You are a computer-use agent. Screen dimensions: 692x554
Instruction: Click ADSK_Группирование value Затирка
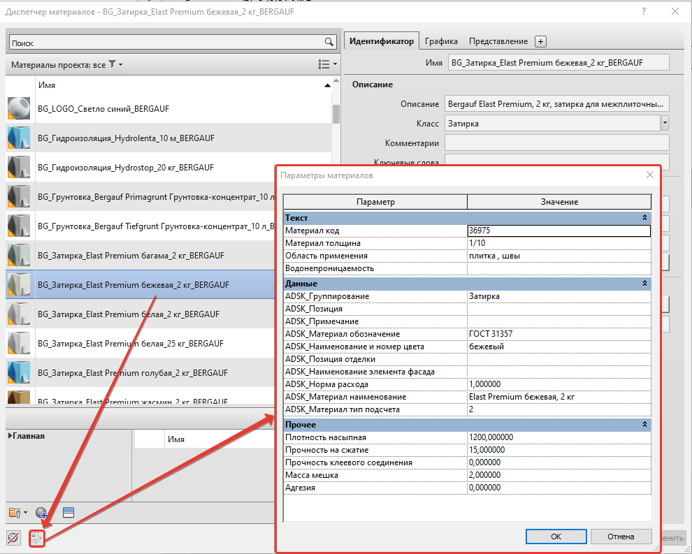[x=558, y=296]
